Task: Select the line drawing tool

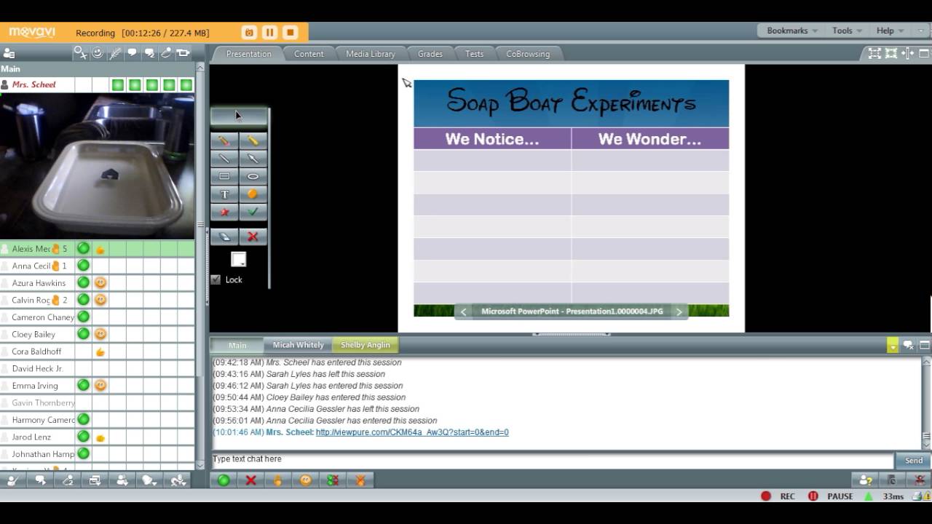Action: 224,159
